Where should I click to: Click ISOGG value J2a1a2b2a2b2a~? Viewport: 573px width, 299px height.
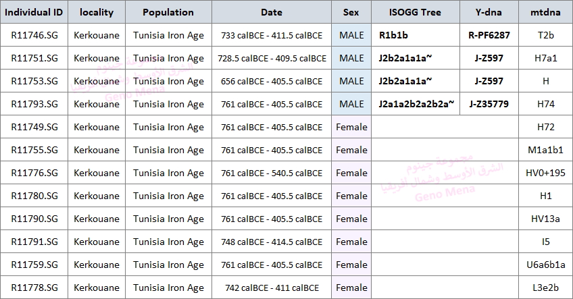coord(416,104)
